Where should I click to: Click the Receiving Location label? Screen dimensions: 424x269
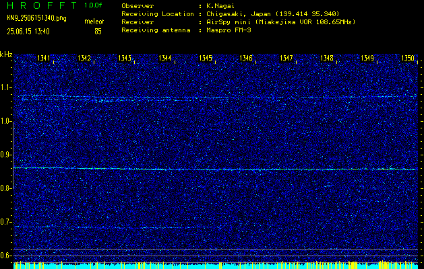(158, 14)
